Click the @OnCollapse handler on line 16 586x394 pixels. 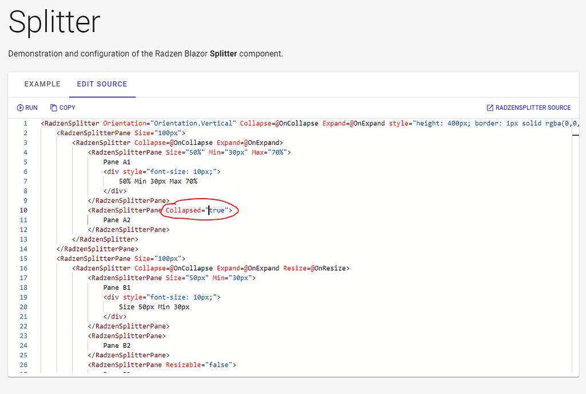(x=190, y=268)
